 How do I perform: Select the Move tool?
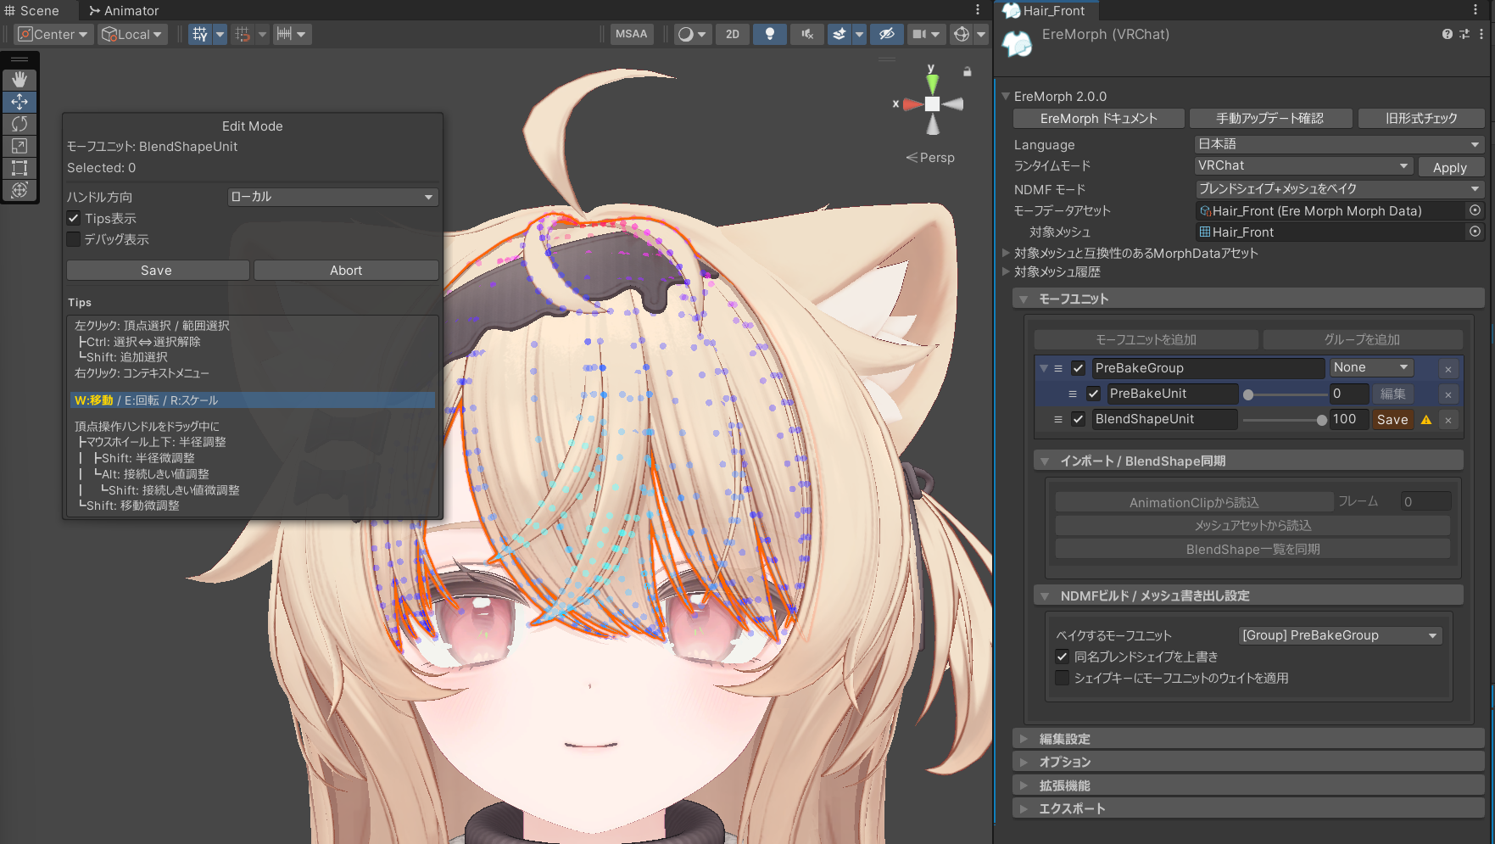(x=20, y=102)
